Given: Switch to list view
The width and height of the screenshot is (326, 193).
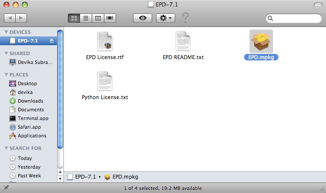Looking at the screenshot, I should (86, 18).
